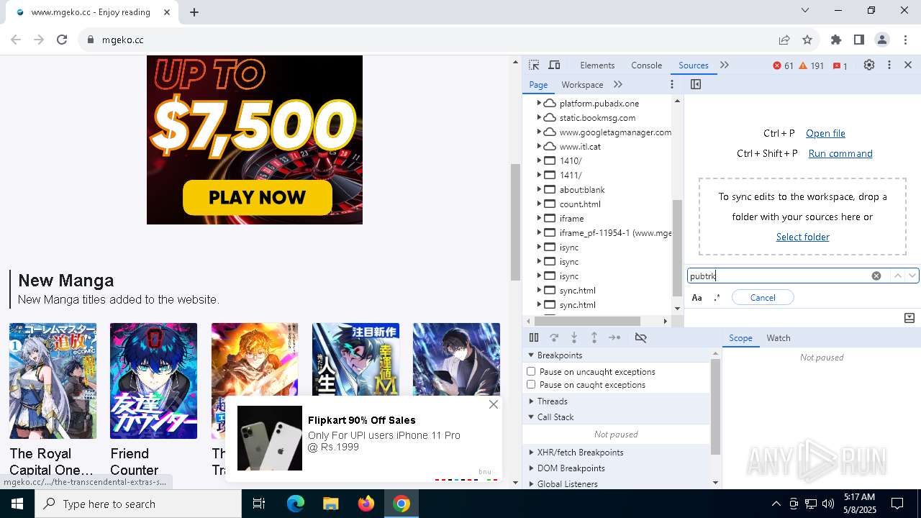Click the 61 errors counter

pyautogui.click(x=783, y=65)
